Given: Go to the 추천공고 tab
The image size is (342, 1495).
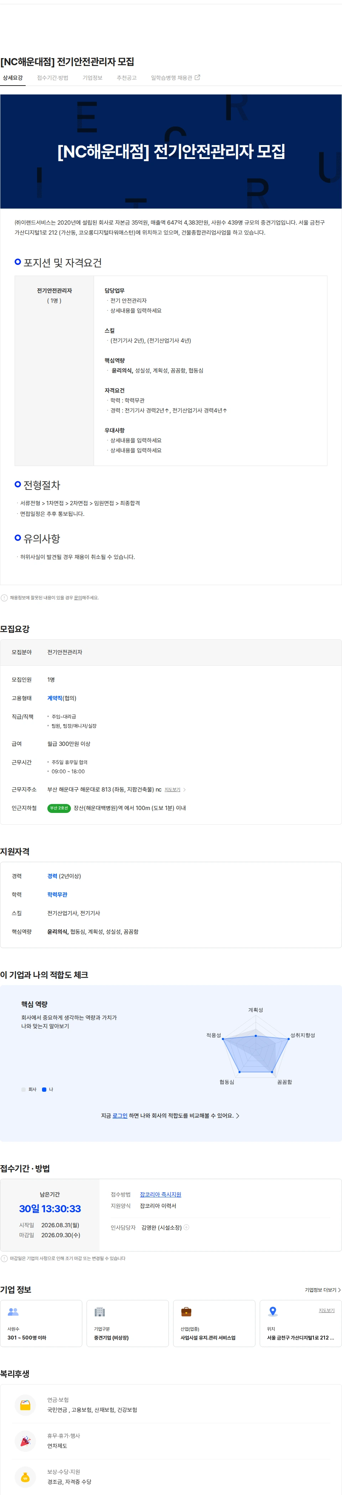Looking at the screenshot, I should [126, 78].
